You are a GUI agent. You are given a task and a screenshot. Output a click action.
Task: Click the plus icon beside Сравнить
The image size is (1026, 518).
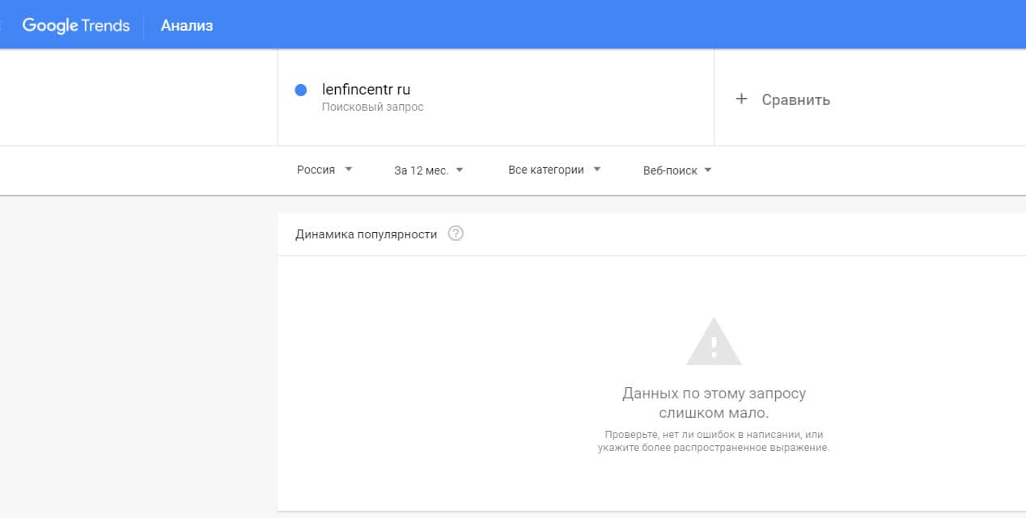pyautogui.click(x=740, y=99)
